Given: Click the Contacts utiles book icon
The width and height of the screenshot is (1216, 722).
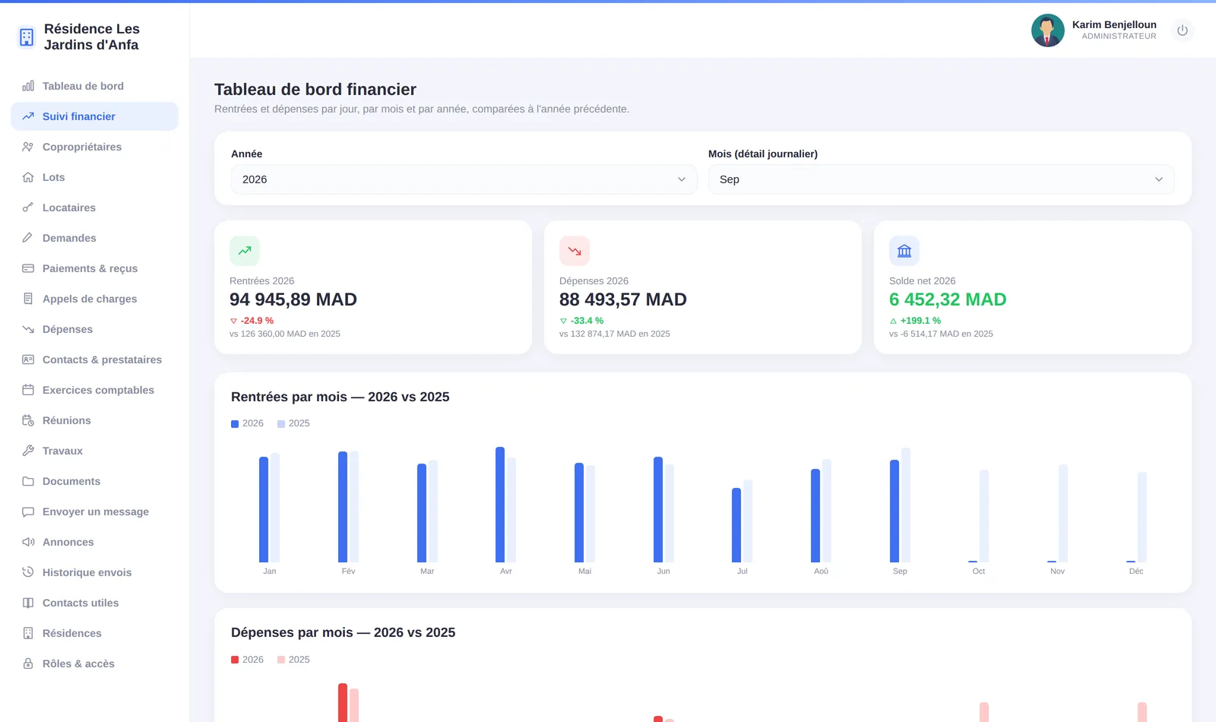Looking at the screenshot, I should (x=28, y=603).
